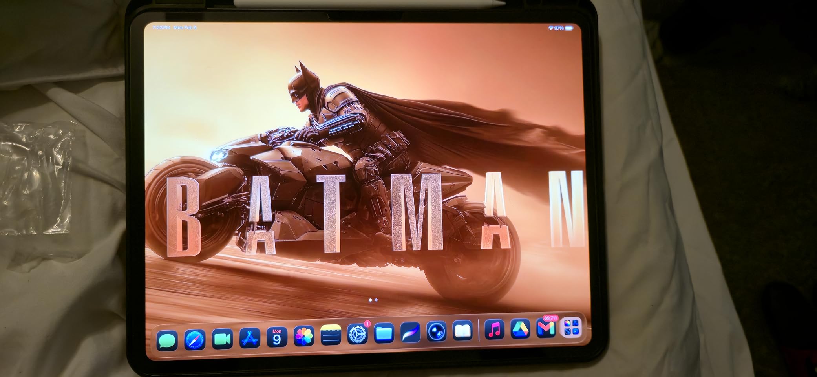Viewport: 817px width, 377px height.
Task: Tap the home screen page indicator dots
Action: click(373, 300)
